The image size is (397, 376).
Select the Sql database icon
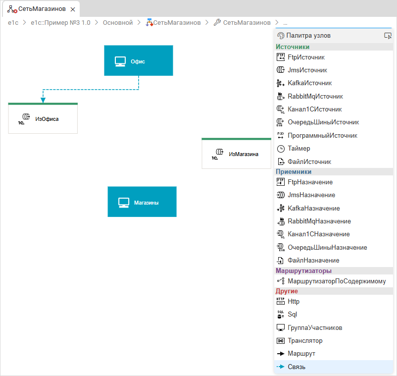tap(280, 315)
